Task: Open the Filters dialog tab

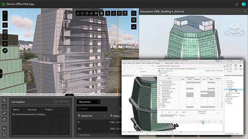Action: [195, 69]
